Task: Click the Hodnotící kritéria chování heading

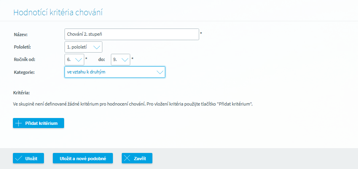Action: point(58,12)
